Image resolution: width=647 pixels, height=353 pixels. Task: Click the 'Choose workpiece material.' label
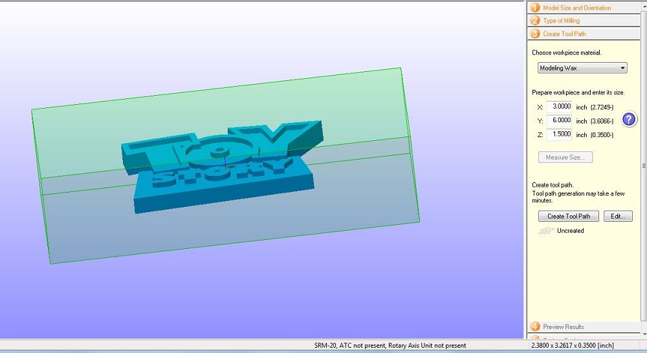coord(567,53)
